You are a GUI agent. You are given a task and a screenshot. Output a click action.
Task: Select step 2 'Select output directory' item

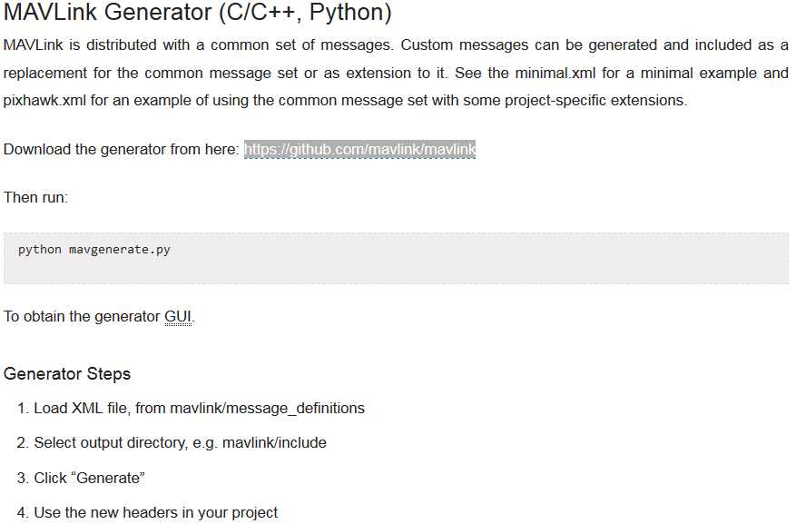coord(180,443)
